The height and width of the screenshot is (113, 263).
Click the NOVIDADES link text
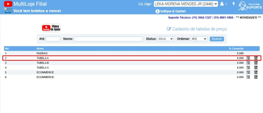tap(248, 18)
